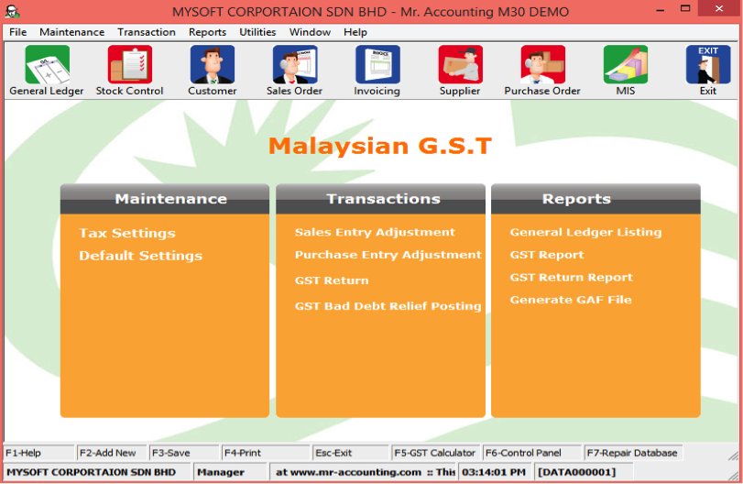Open the Maintenance menu
The image size is (743, 484).
tap(72, 32)
